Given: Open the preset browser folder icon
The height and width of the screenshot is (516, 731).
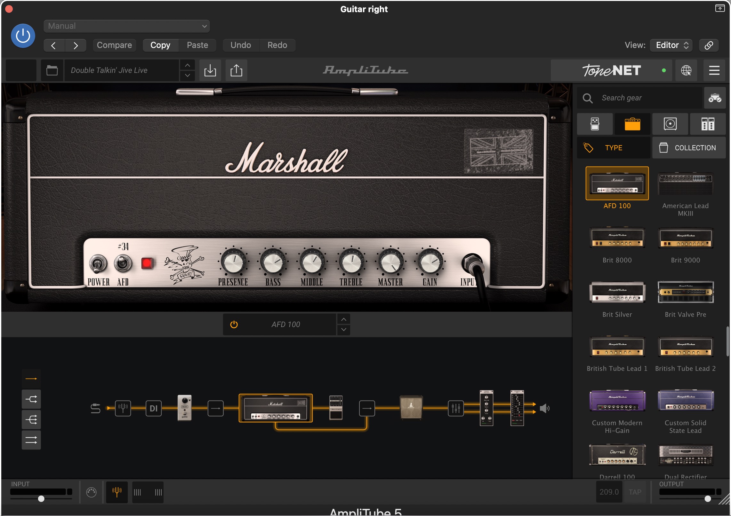Looking at the screenshot, I should click(x=52, y=70).
